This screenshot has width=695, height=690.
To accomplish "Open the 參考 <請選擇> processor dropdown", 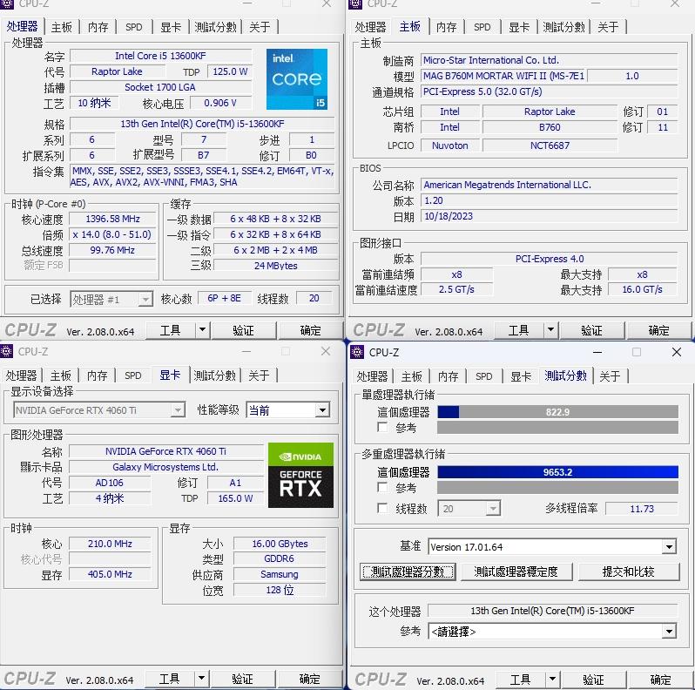I will point(668,632).
